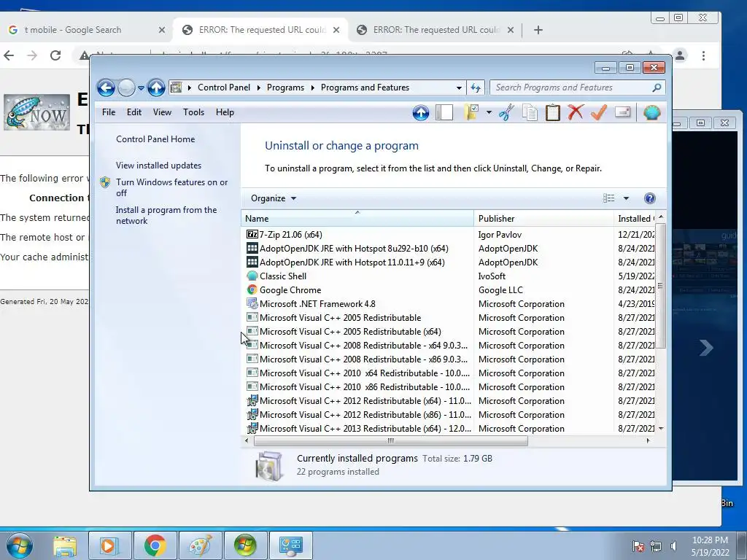The height and width of the screenshot is (560, 747).
Task: Open the Folder Options toolbar icon
Action: tap(471, 112)
